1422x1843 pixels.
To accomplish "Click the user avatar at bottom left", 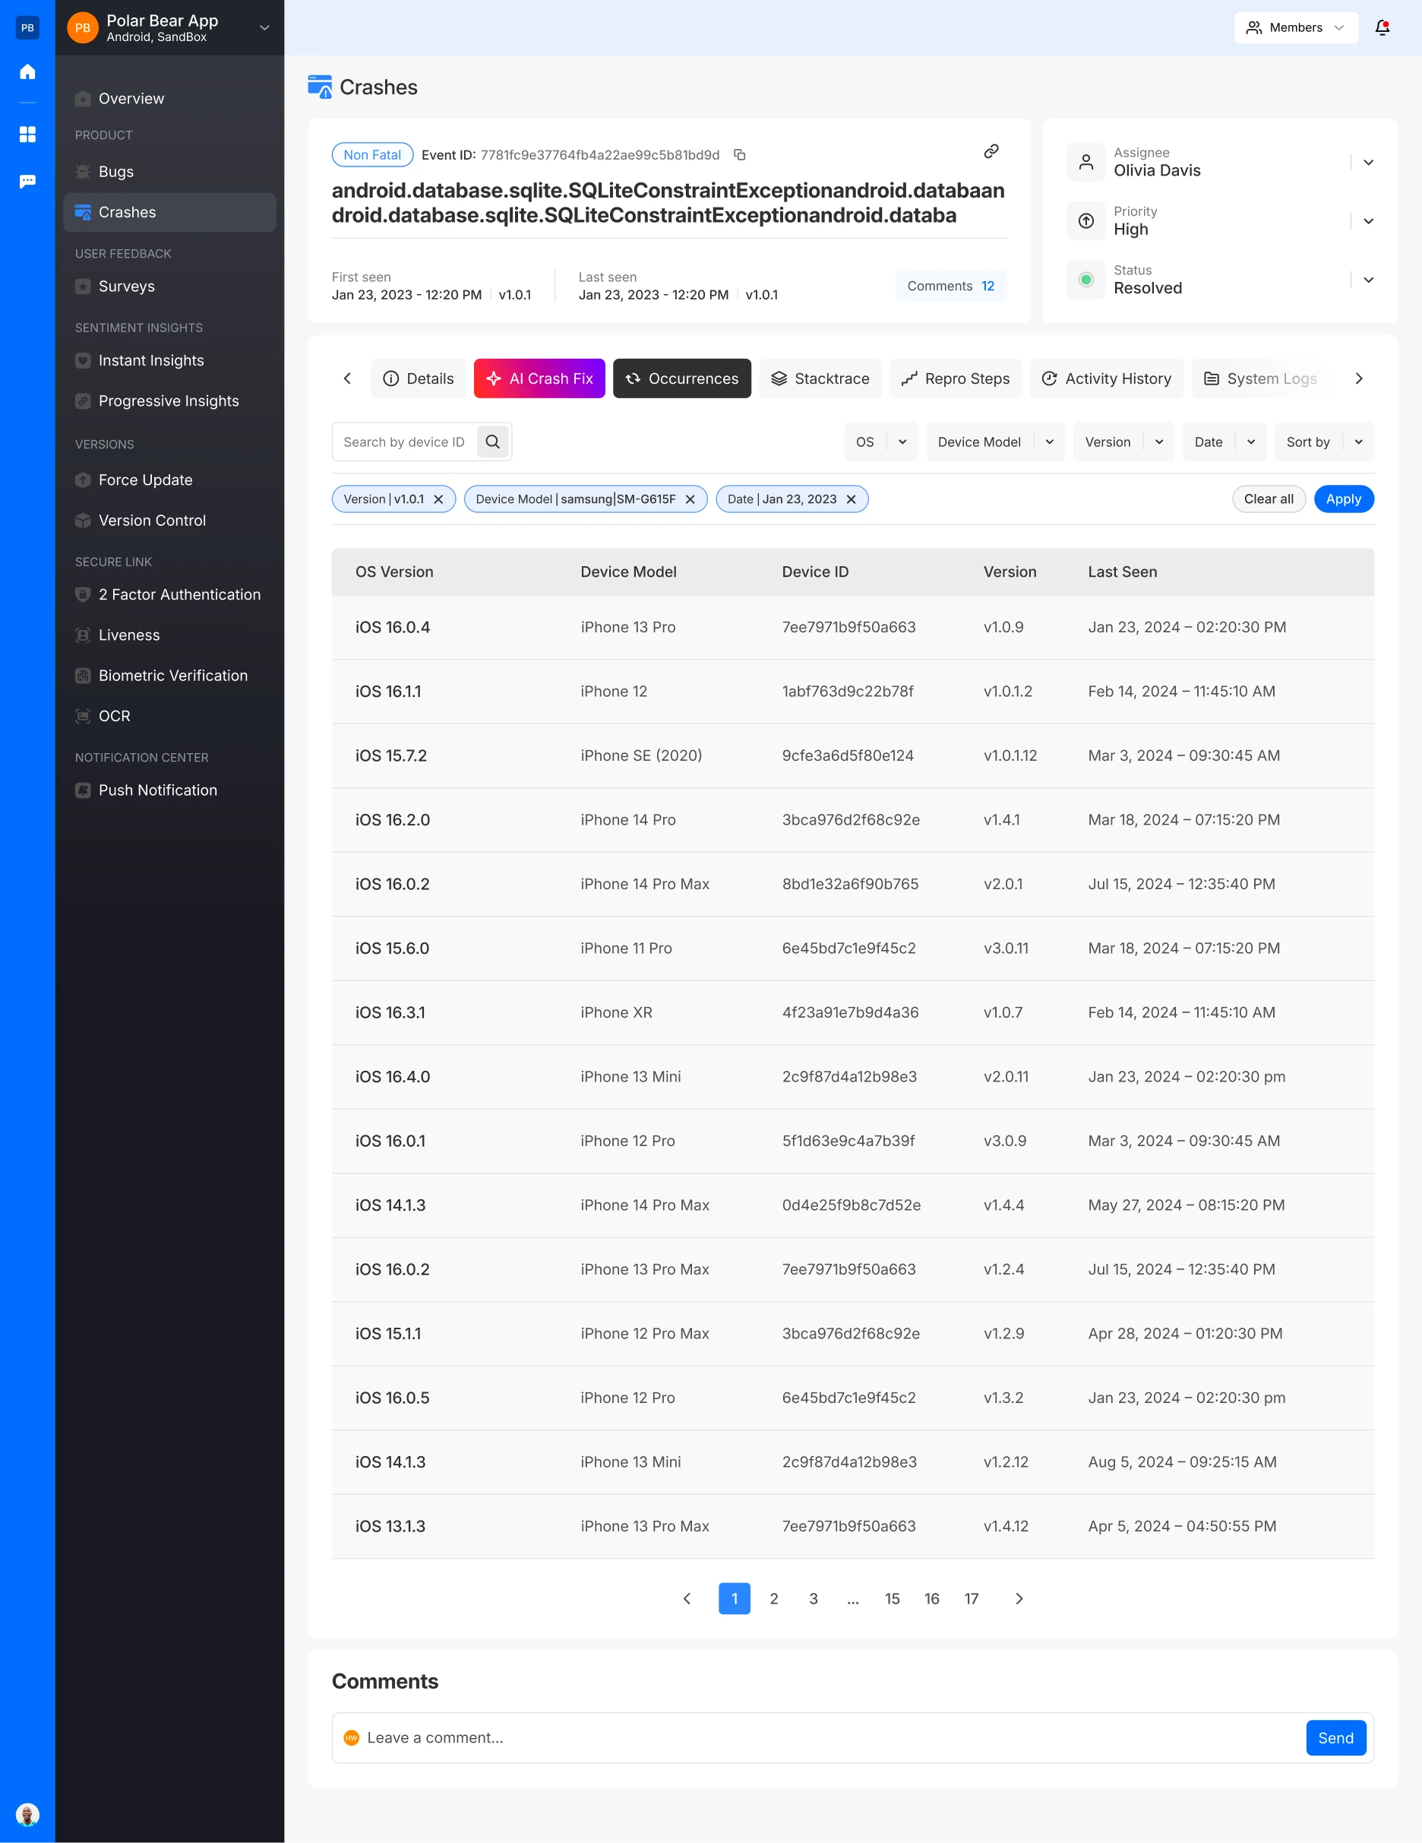I will point(28,1813).
